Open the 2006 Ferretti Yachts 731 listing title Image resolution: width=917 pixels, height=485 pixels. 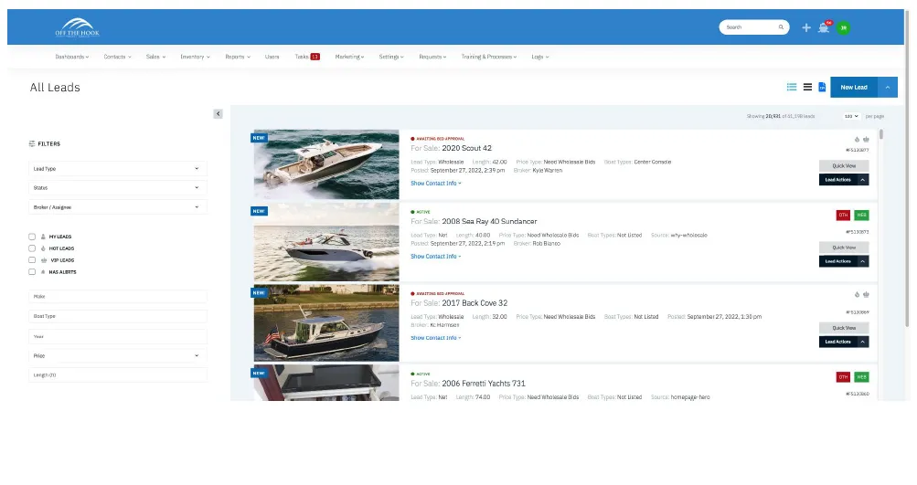(484, 384)
